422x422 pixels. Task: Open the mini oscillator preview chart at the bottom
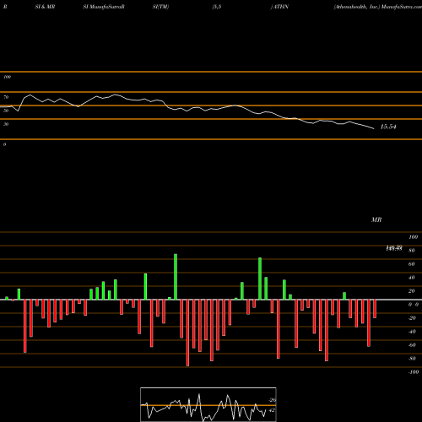tap(208, 404)
